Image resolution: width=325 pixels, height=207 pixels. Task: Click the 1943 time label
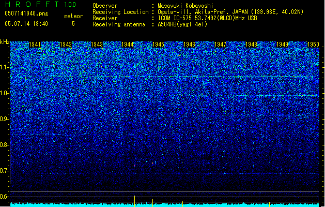97,45
